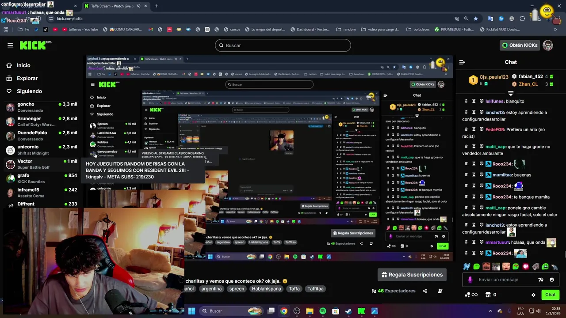Collapse the chat panel using the arrow icon
Viewport: 566px width, 318px height.
[462, 62]
